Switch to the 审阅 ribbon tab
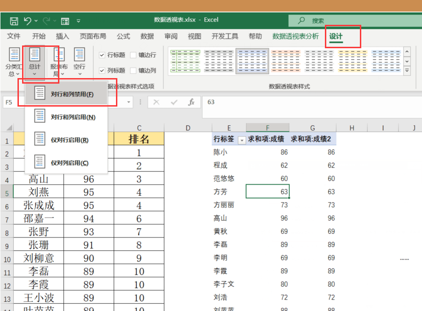Screen dimensions: 422x311 (171, 36)
